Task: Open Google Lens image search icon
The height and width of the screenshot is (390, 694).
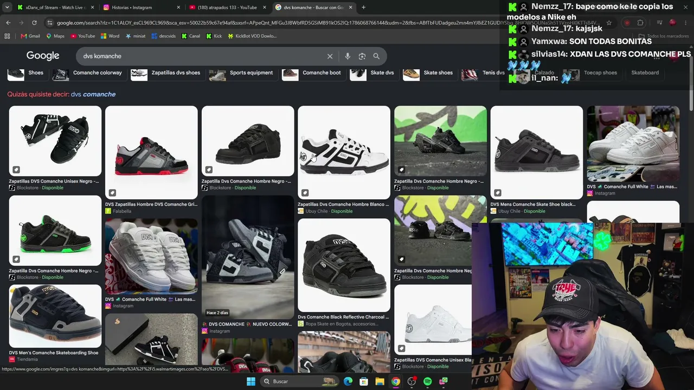Action: click(362, 56)
